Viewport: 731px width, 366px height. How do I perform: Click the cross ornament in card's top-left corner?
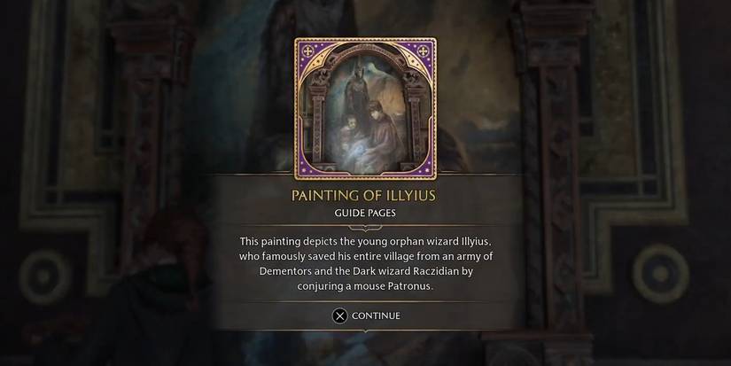click(307, 51)
